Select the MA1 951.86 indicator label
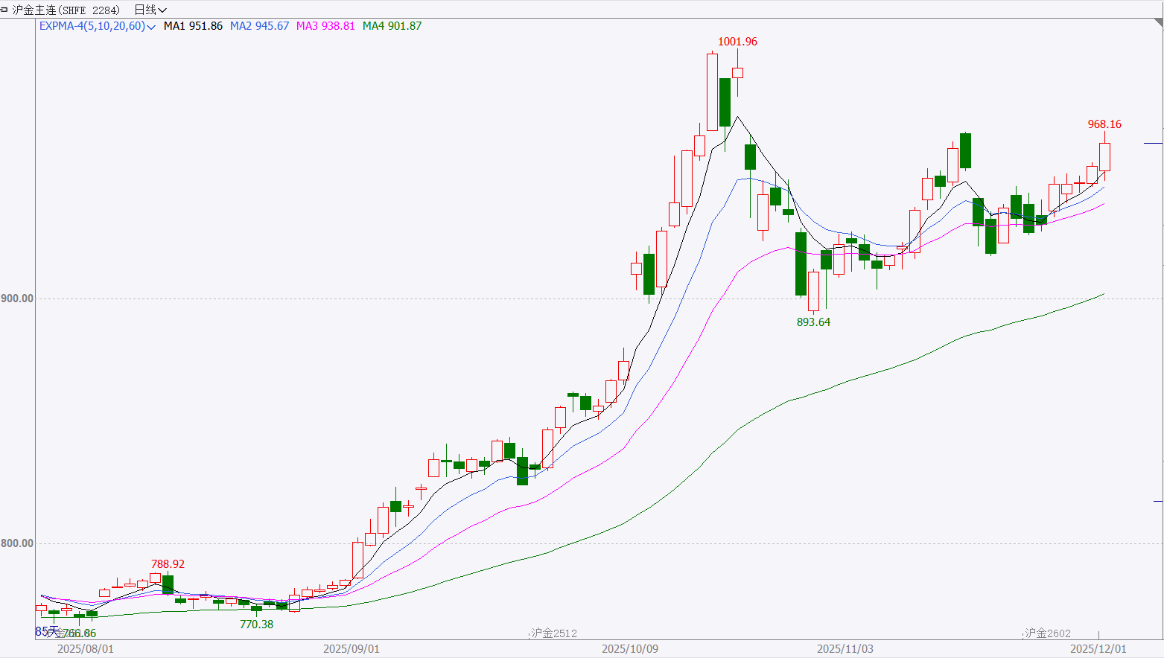 click(x=193, y=26)
